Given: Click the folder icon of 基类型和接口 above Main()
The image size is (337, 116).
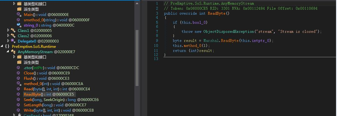Looking at the screenshot, I should tap(19, 4).
